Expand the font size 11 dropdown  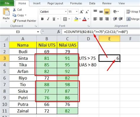coord(76,12)
